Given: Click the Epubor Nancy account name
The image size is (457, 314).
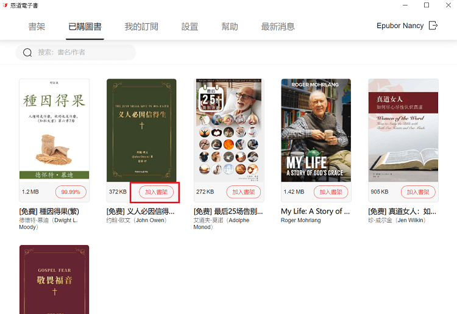Looking at the screenshot, I should 400,26.
